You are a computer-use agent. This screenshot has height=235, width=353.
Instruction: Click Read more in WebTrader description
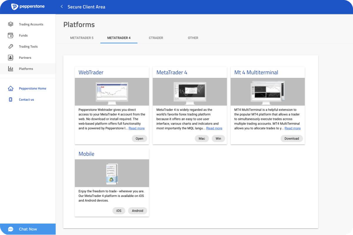pos(136,128)
